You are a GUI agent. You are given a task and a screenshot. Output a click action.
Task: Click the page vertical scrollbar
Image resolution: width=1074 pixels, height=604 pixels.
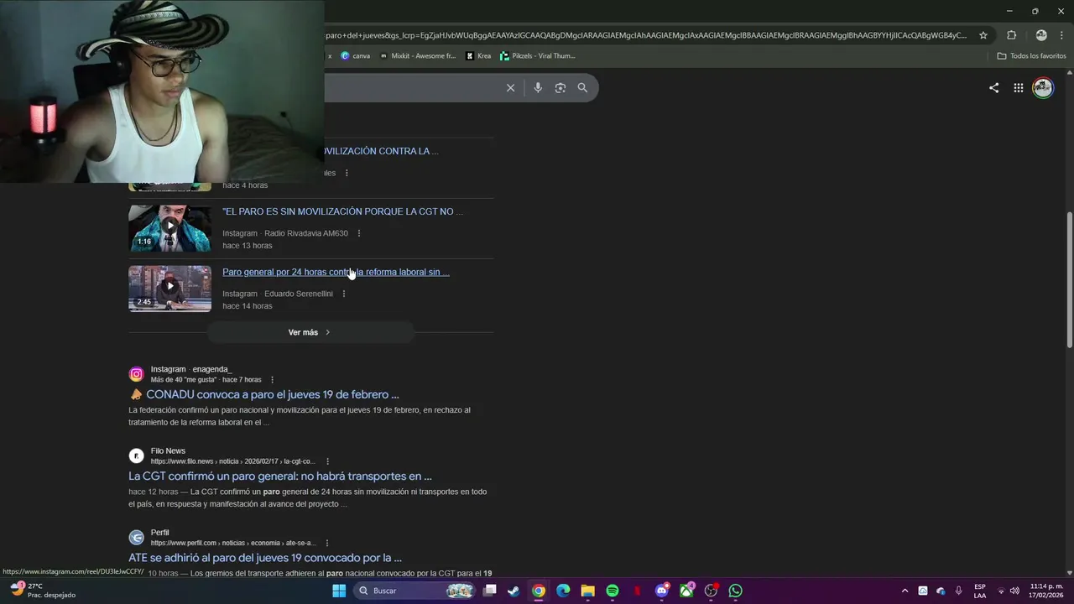1069,279
